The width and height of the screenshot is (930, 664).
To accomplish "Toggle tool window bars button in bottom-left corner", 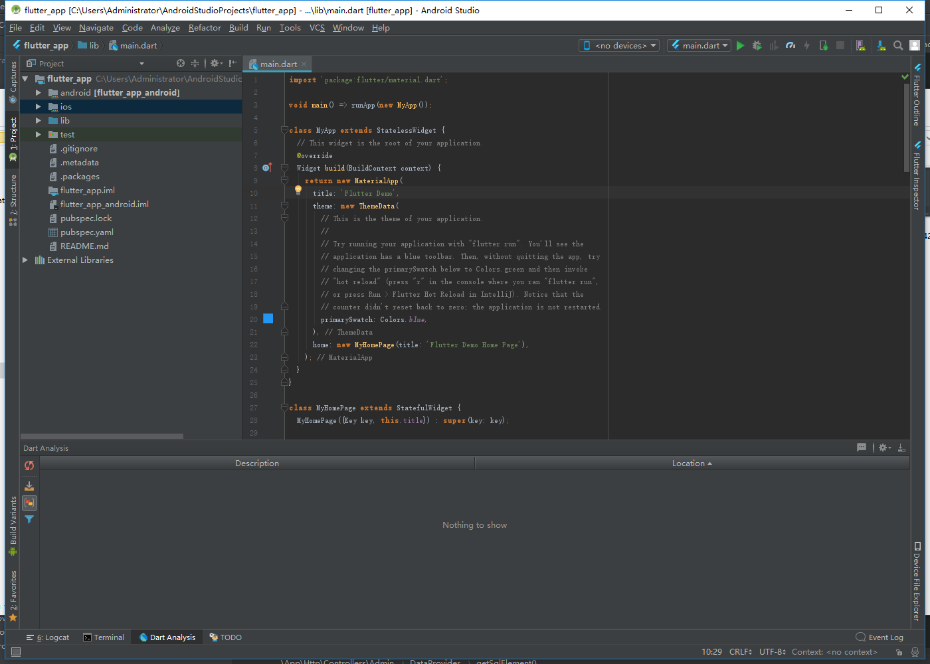I will (16, 652).
